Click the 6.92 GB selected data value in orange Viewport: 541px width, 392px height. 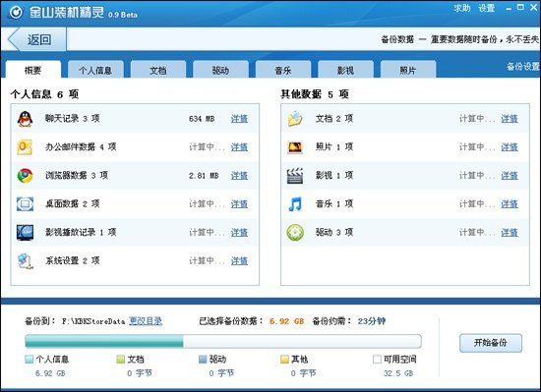(286, 321)
